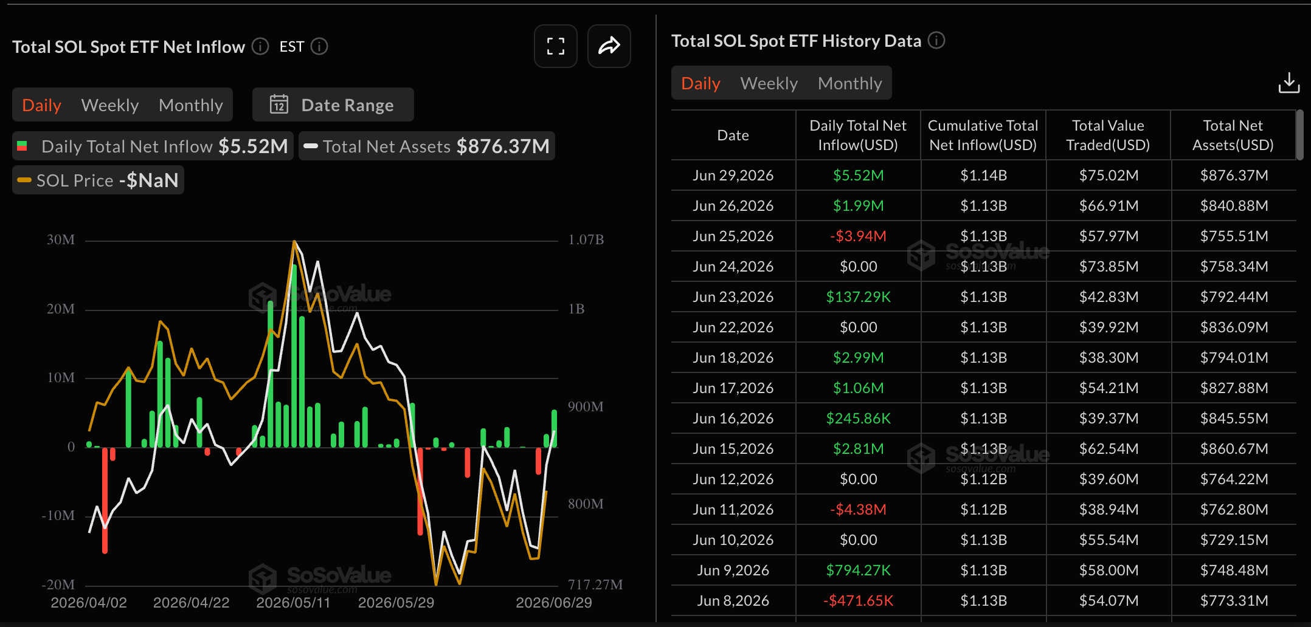Click the share arrow icon
This screenshot has height=627, width=1311.
[x=609, y=46]
